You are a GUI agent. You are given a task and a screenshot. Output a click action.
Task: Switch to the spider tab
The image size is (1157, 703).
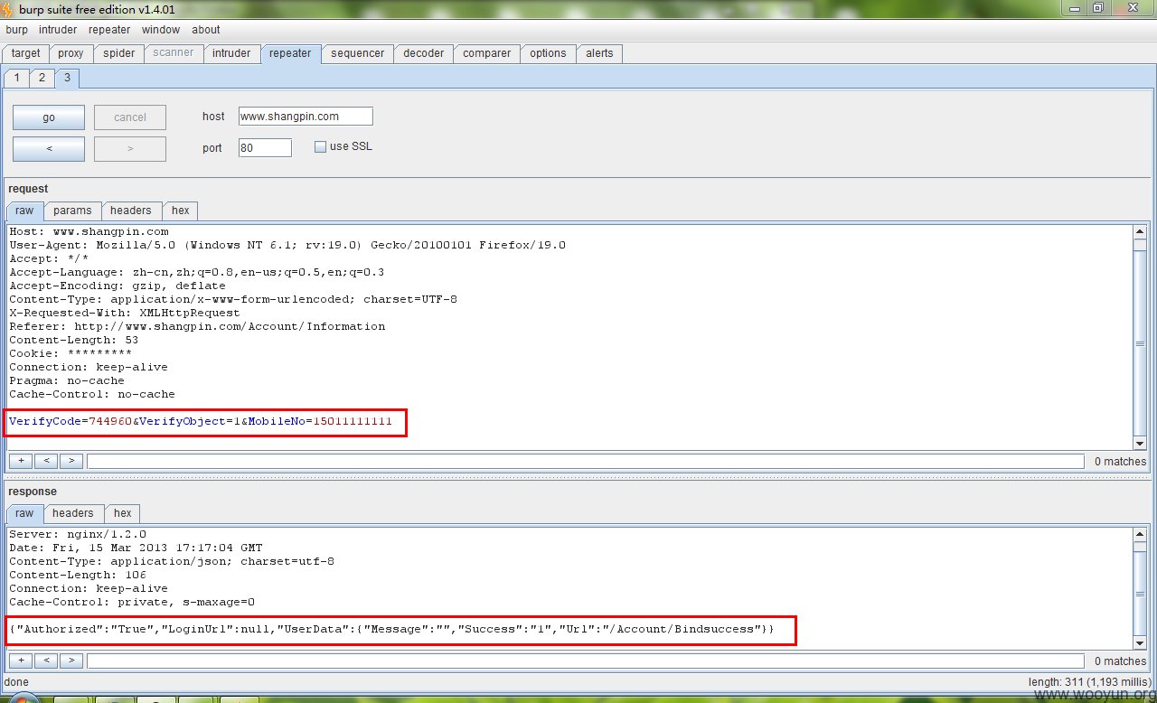click(118, 53)
